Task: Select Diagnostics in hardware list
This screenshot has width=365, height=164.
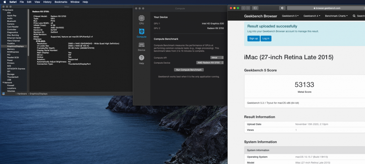Action: [12, 32]
